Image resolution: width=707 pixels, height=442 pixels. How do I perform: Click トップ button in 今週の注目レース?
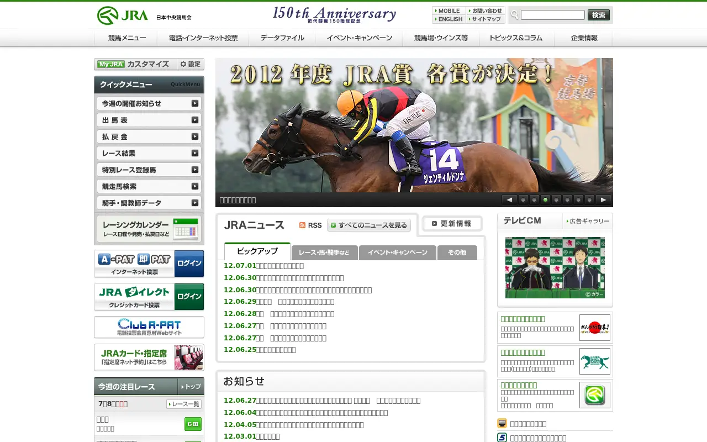point(191,387)
